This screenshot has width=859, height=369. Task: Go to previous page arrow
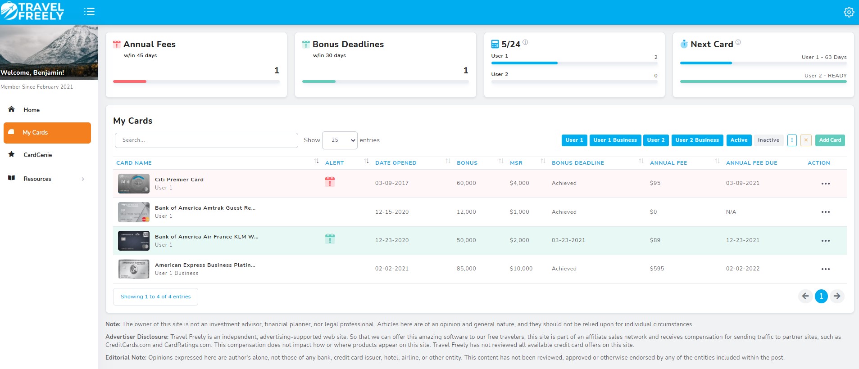(805, 296)
